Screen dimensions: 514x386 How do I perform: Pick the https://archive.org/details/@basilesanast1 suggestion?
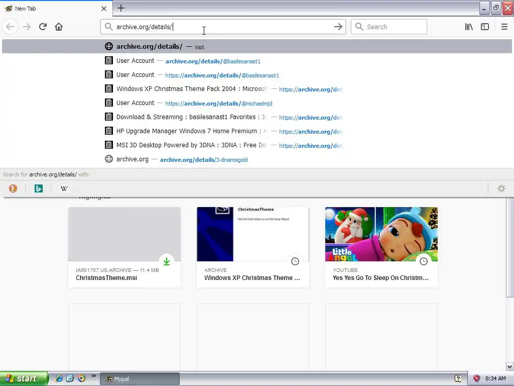(256, 75)
